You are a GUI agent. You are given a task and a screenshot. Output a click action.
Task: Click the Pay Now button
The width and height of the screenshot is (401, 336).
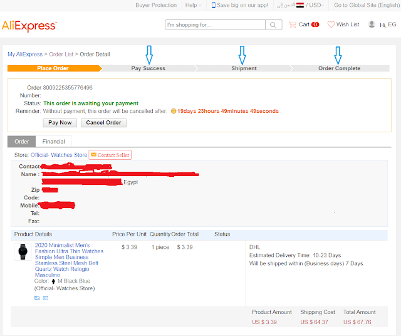tap(60, 123)
